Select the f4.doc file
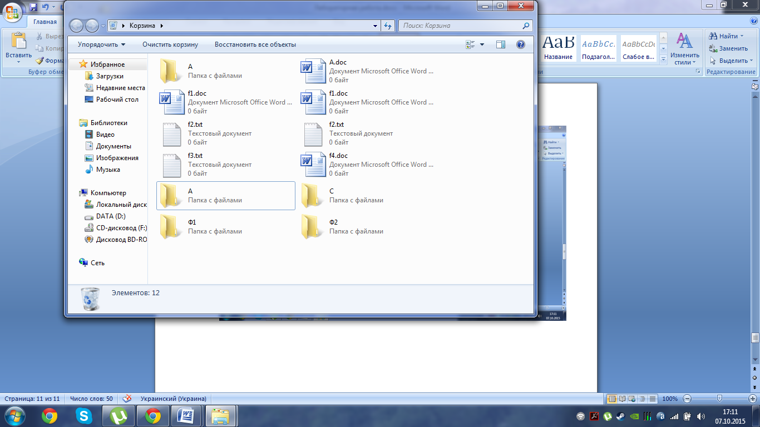The width and height of the screenshot is (760, 427). (x=367, y=165)
